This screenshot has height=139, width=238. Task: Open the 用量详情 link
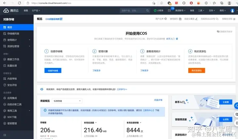158,100
